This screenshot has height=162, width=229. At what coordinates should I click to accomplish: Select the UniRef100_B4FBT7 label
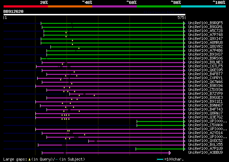(205, 74)
